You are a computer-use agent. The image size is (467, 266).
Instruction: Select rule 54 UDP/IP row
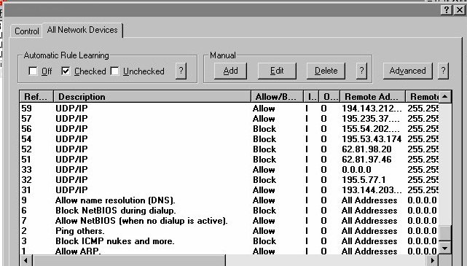[x=229, y=138]
